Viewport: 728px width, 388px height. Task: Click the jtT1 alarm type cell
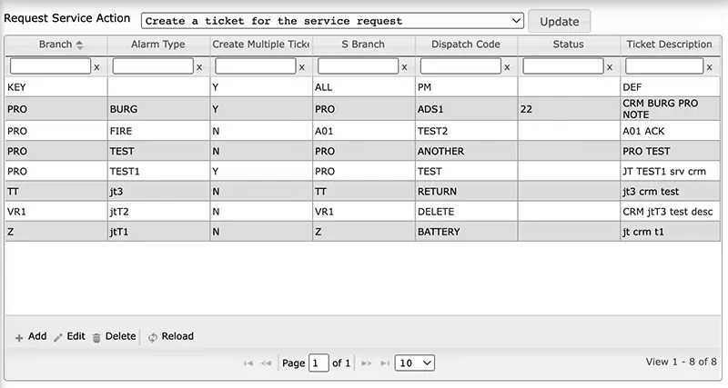[x=158, y=232]
